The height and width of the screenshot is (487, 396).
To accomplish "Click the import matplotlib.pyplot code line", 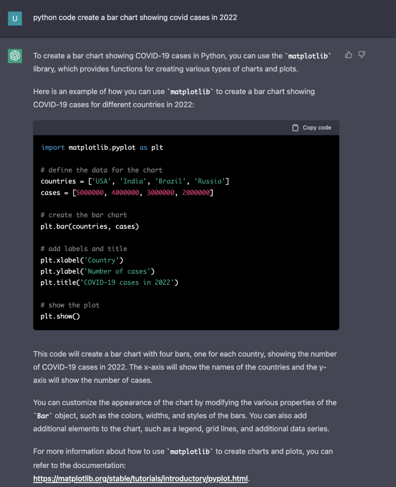I will (102, 147).
